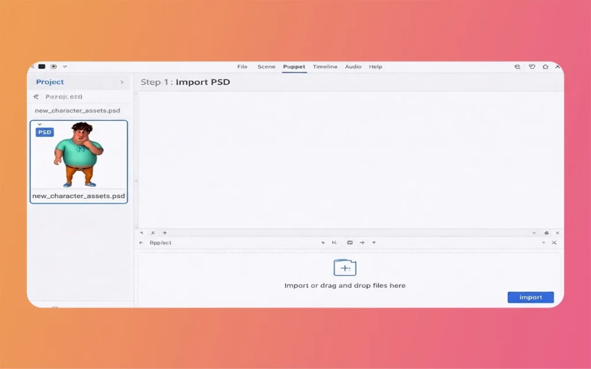Select new_character_assets.psd in the project list
This screenshot has width=591, height=369.
[x=77, y=111]
